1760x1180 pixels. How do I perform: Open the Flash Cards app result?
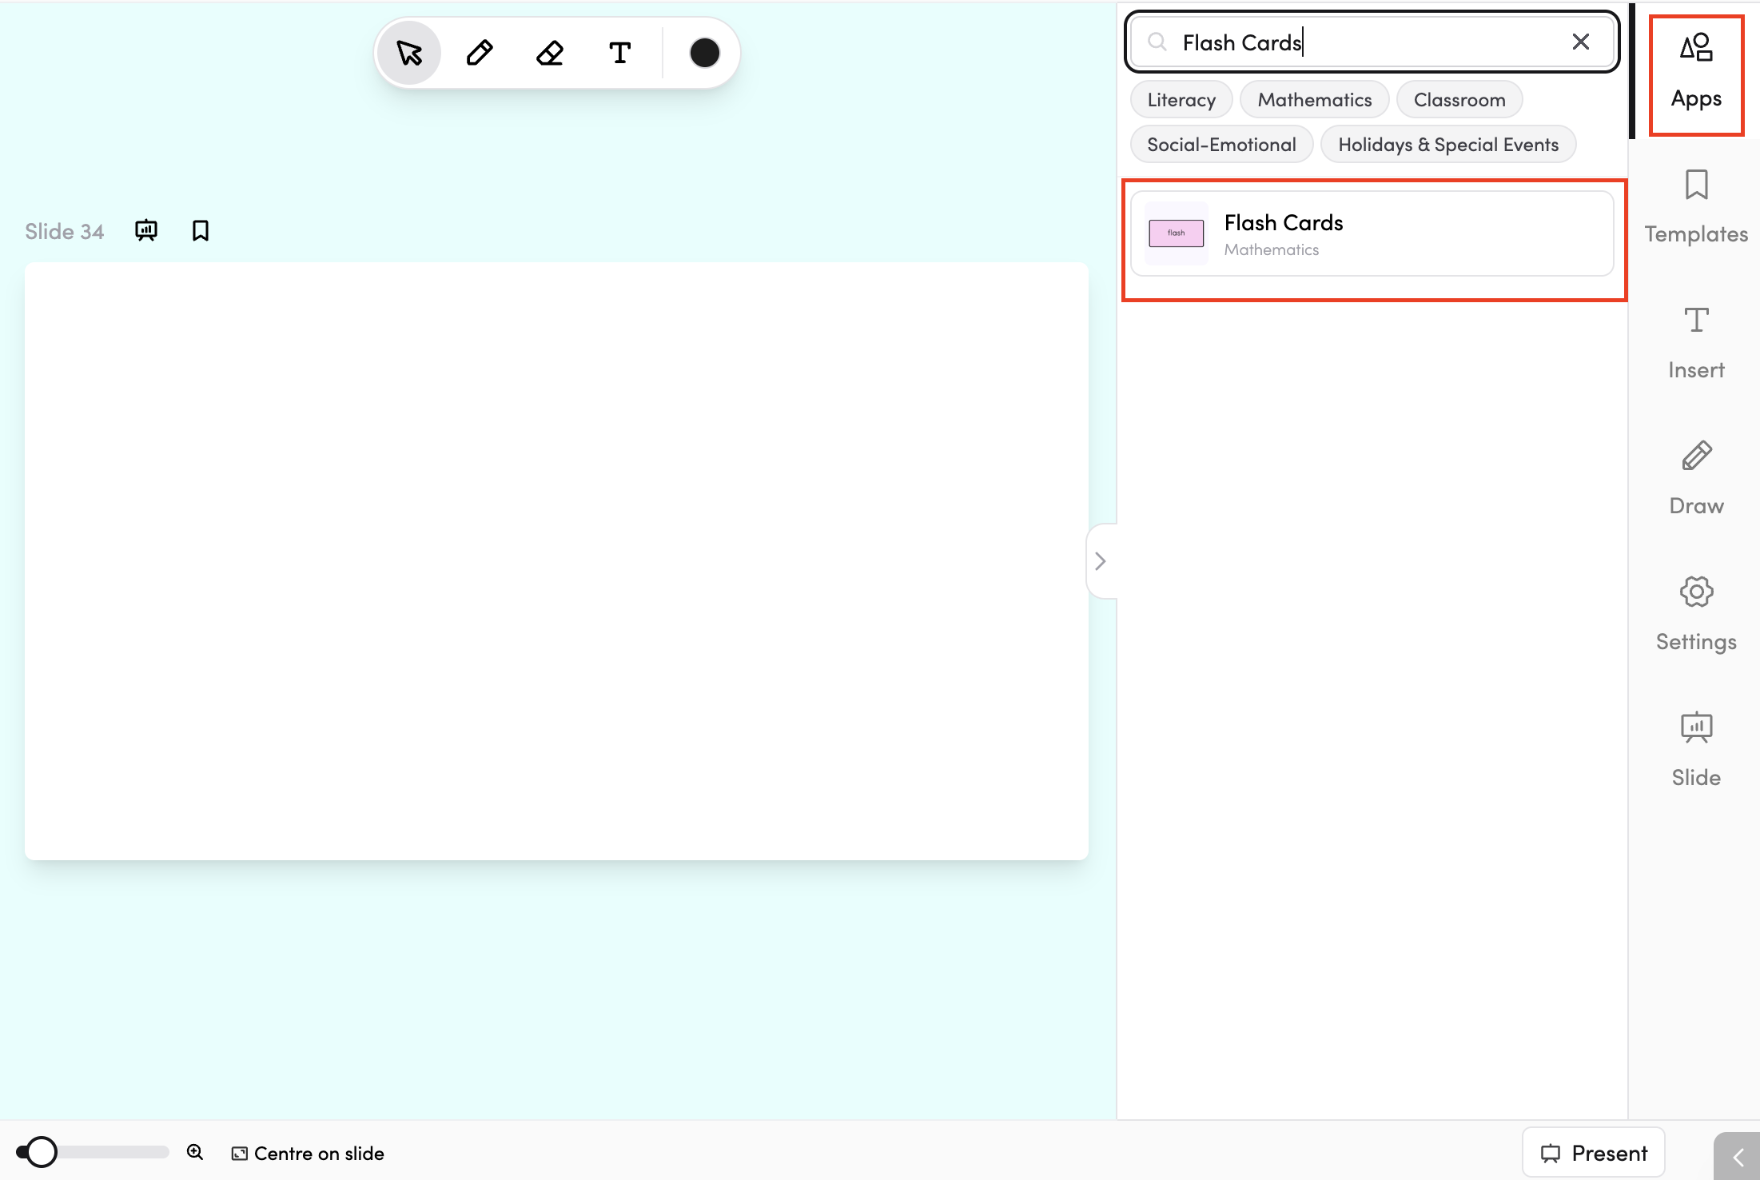tap(1372, 234)
